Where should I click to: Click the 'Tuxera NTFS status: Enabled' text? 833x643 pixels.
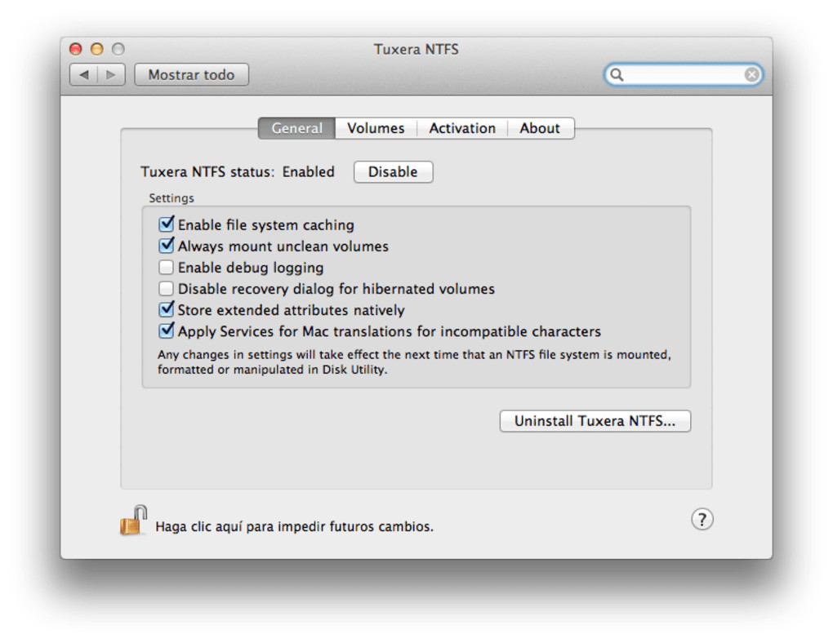point(238,172)
